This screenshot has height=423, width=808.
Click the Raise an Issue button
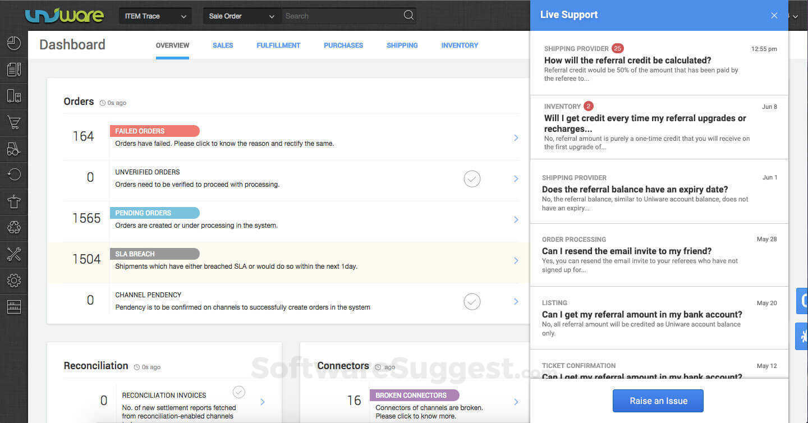click(658, 401)
